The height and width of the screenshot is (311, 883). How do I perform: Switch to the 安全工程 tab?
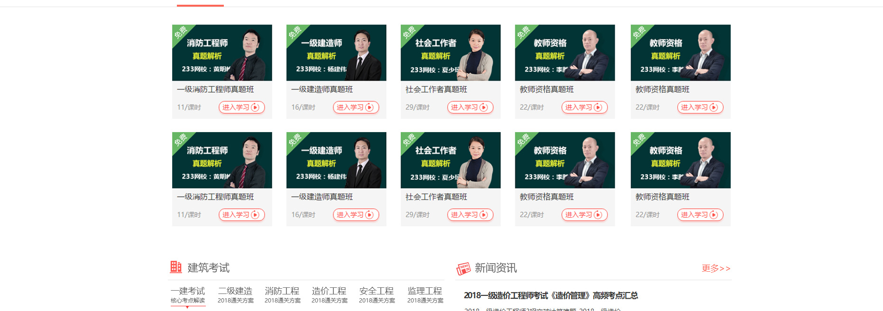[377, 295]
